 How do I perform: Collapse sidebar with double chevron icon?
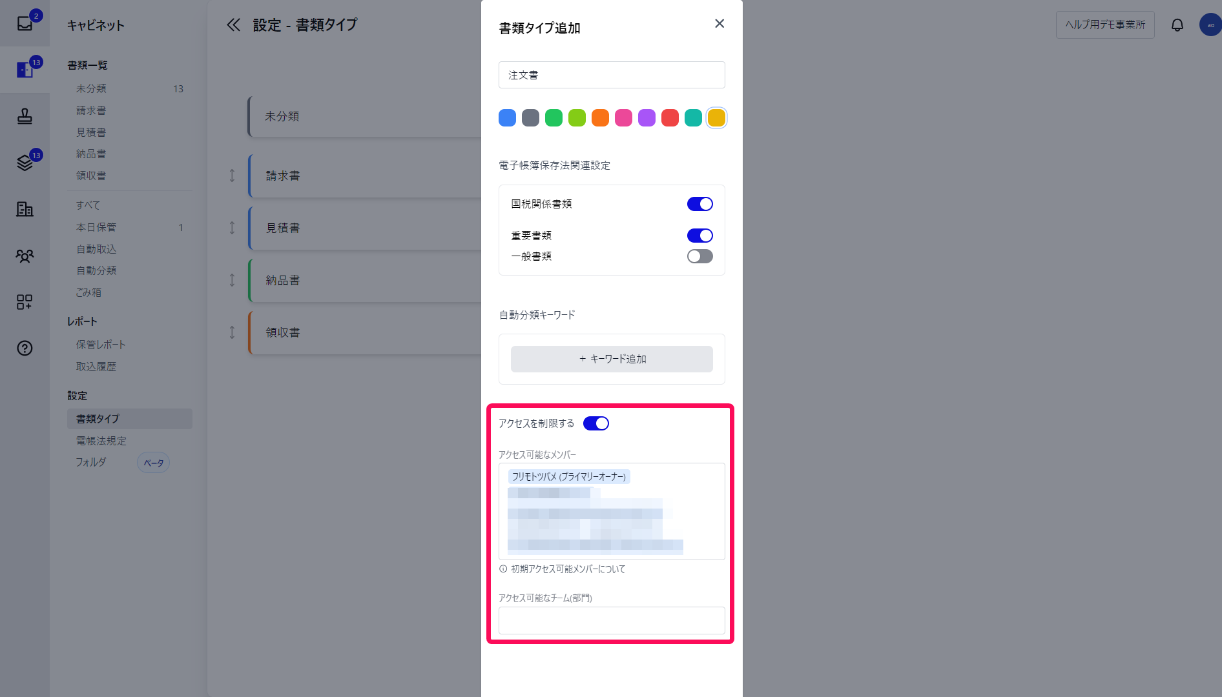tap(233, 25)
